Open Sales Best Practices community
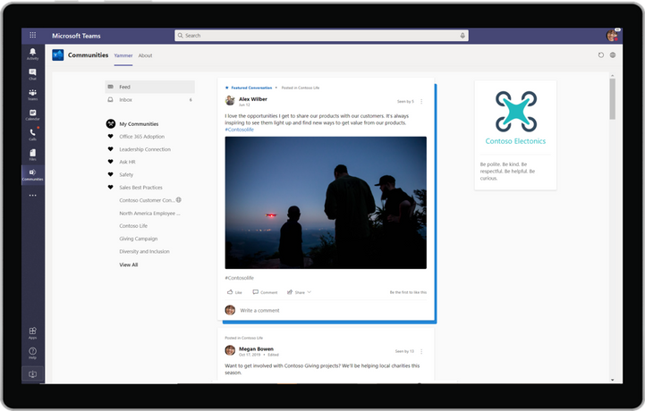The image size is (645, 411). tap(140, 188)
